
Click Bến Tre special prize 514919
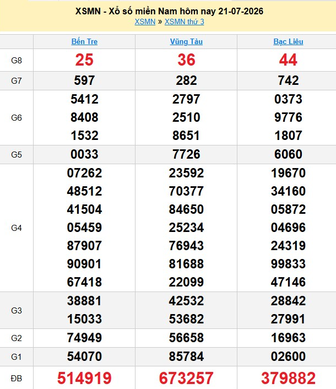pos(84,379)
